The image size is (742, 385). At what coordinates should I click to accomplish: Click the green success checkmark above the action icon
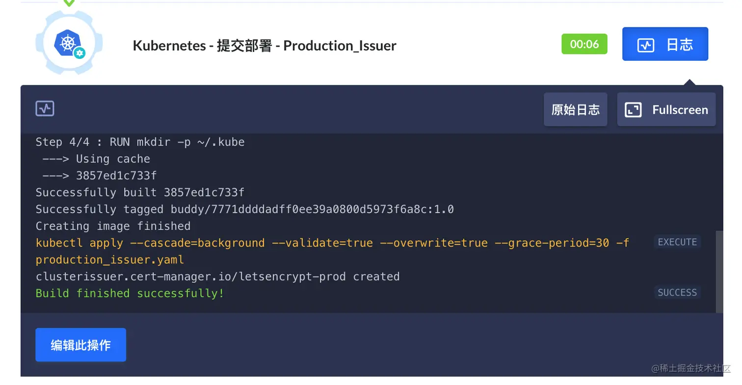tap(69, 2)
